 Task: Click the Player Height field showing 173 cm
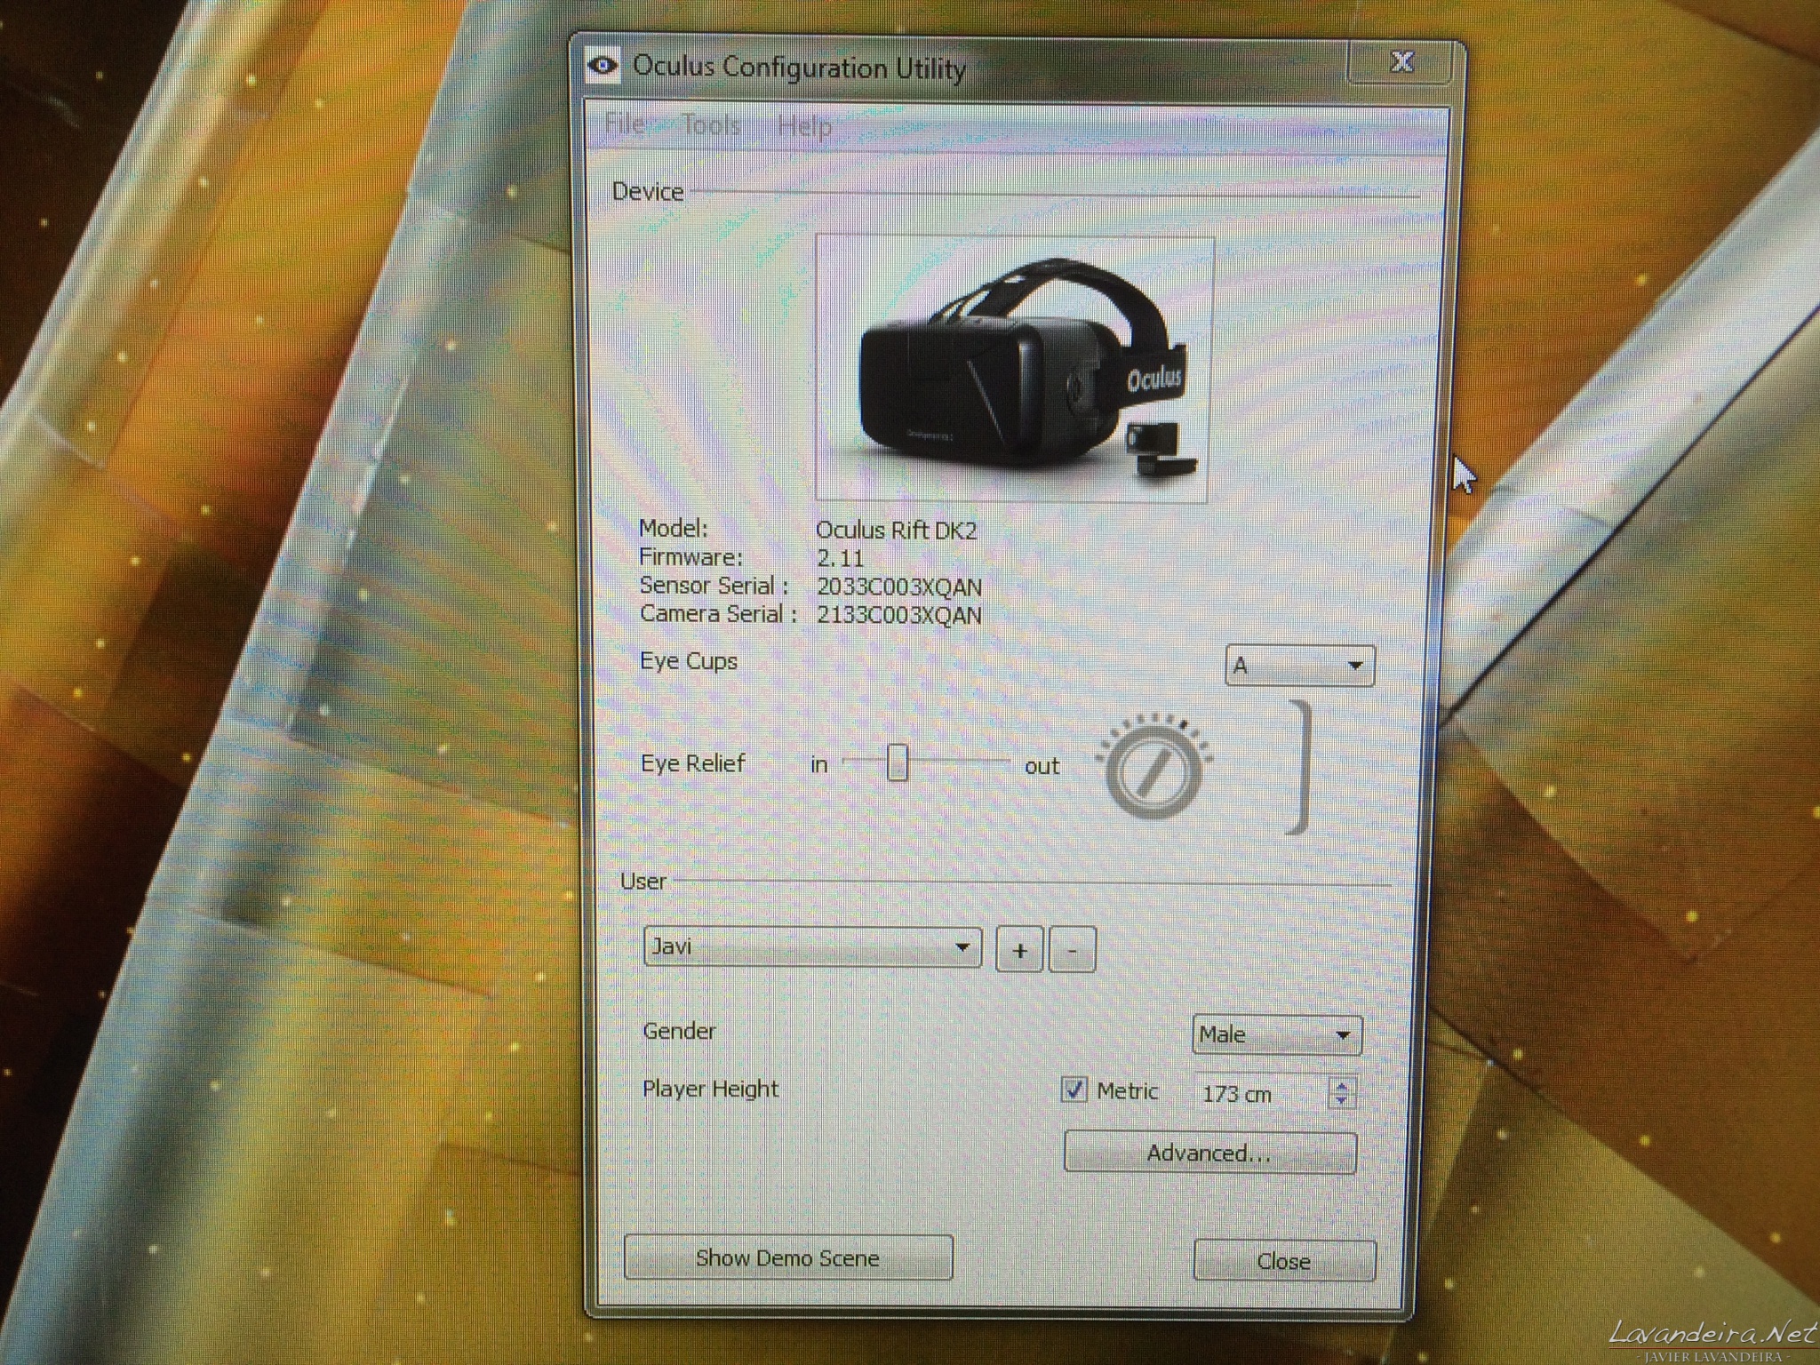click(x=1260, y=1093)
